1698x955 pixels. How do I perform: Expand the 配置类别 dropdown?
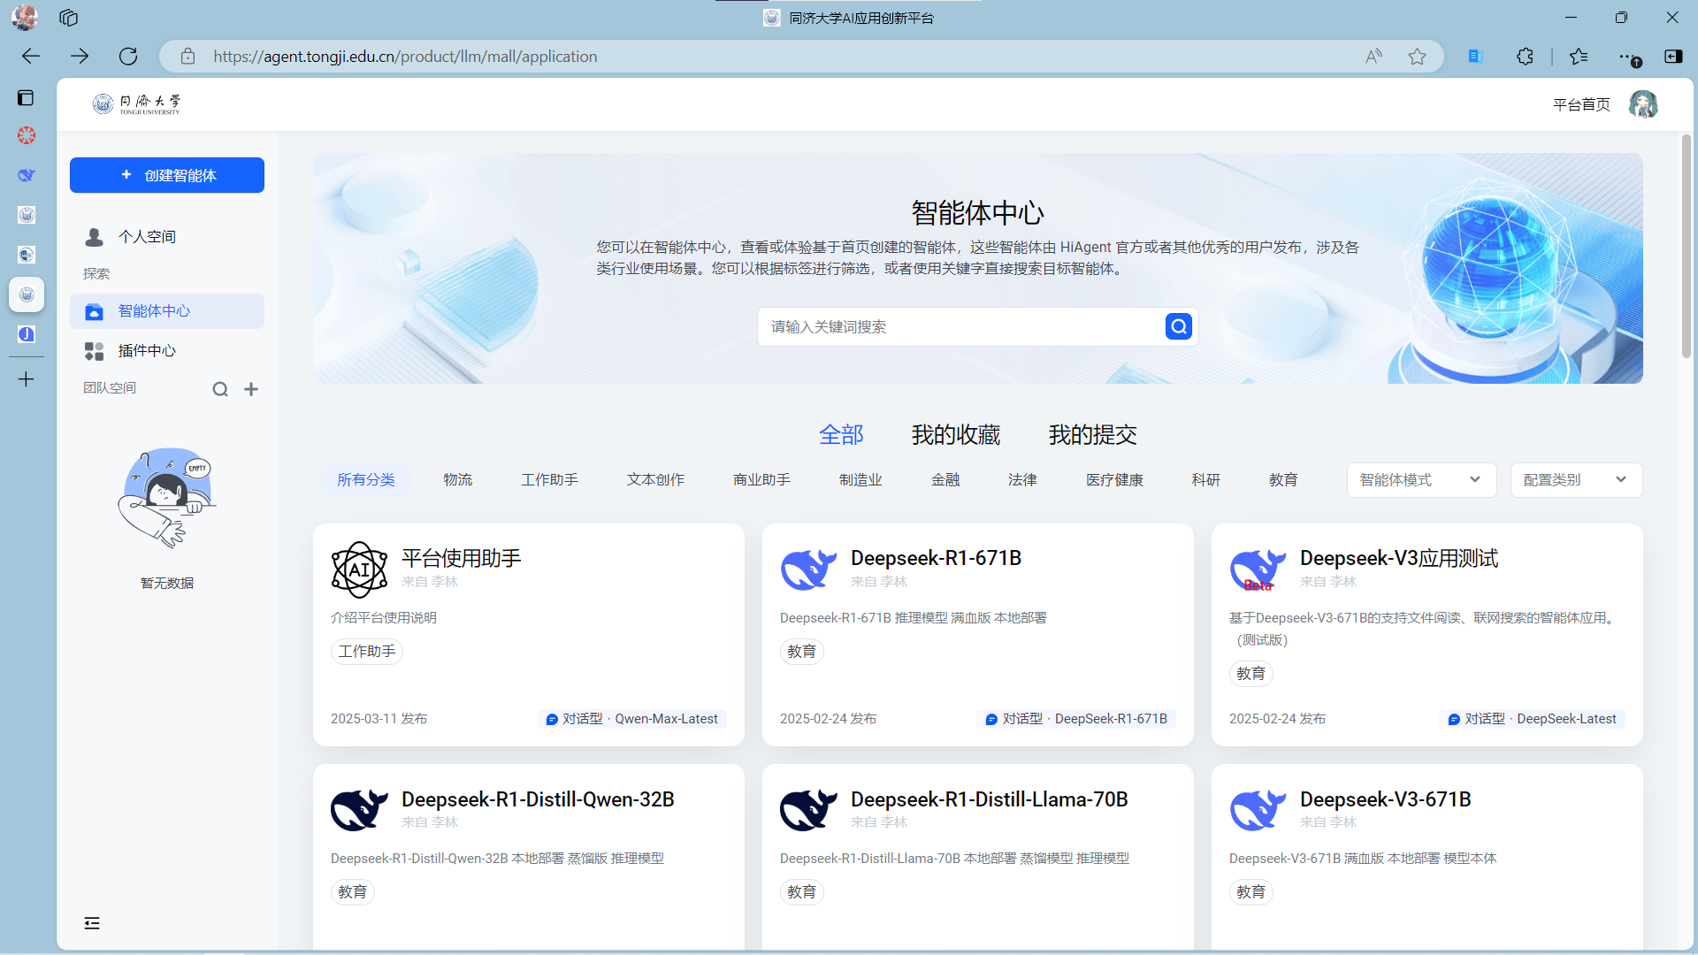coord(1575,480)
